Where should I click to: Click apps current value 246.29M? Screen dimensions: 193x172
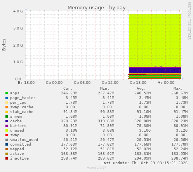(x=69, y=93)
